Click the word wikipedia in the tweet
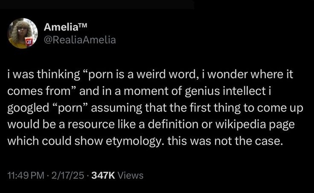This screenshot has width=314, height=193. click(241, 125)
